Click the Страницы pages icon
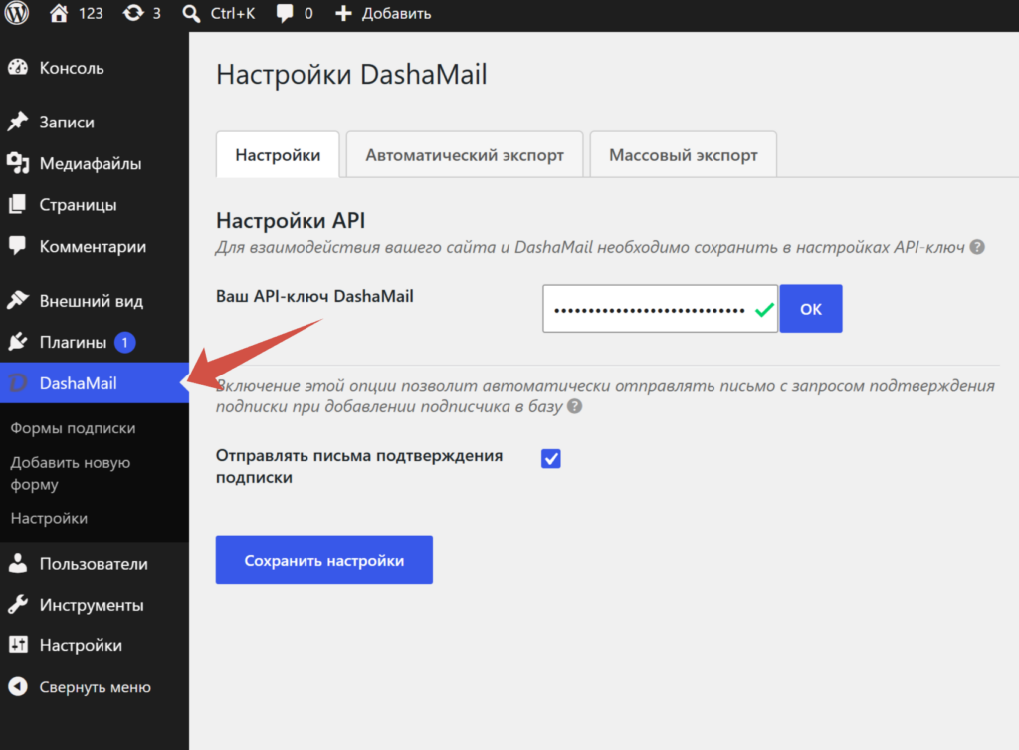The height and width of the screenshot is (750, 1019). [18, 204]
